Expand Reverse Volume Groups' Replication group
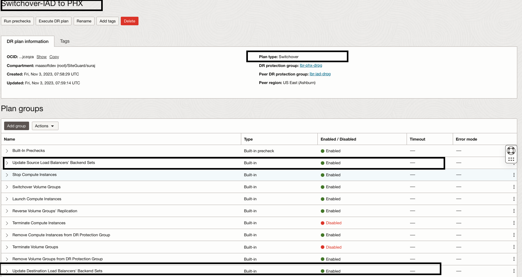The width and height of the screenshot is (522, 277). pos(7,211)
